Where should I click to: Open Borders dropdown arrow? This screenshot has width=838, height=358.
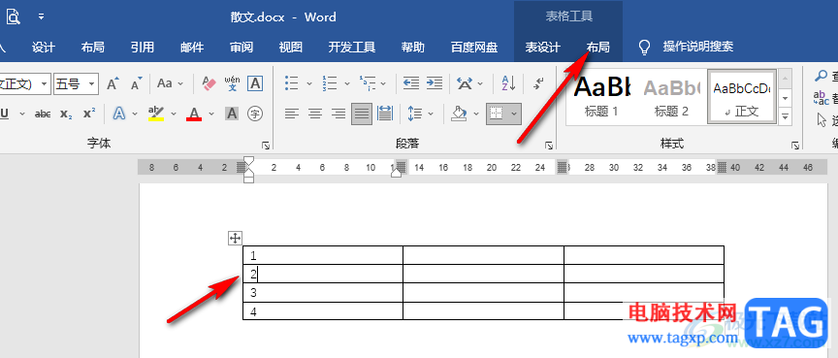tap(514, 114)
